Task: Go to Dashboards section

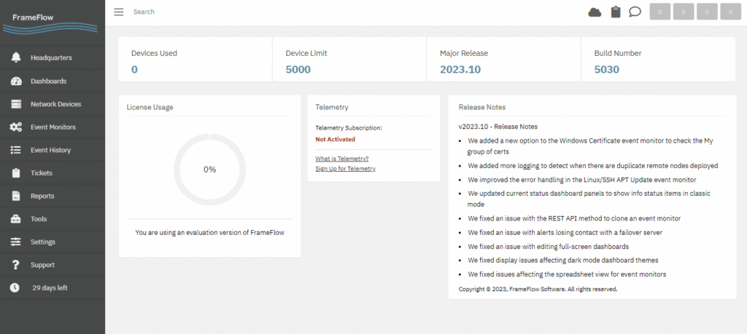Action: pyautogui.click(x=49, y=81)
